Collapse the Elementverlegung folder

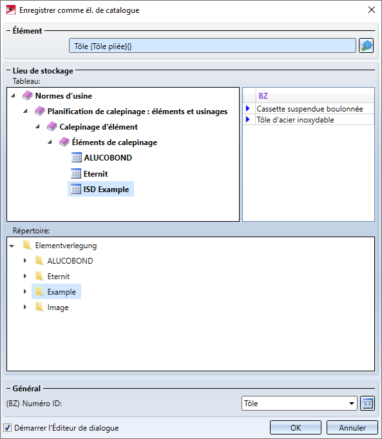coord(12,246)
